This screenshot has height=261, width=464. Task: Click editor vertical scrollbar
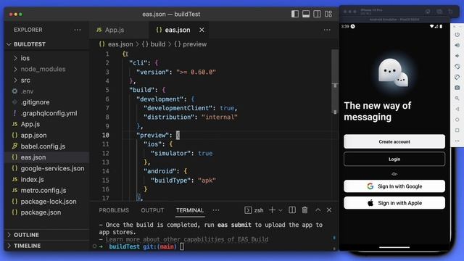tap(335, 81)
